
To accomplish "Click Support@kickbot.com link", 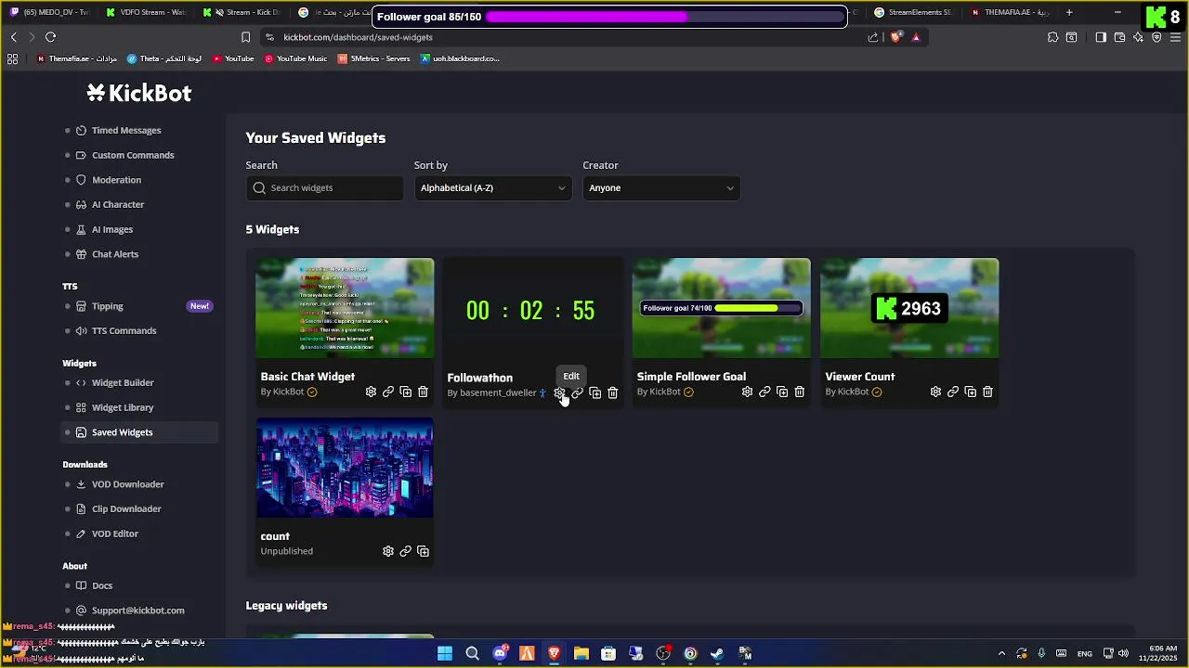I will (137, 610).
